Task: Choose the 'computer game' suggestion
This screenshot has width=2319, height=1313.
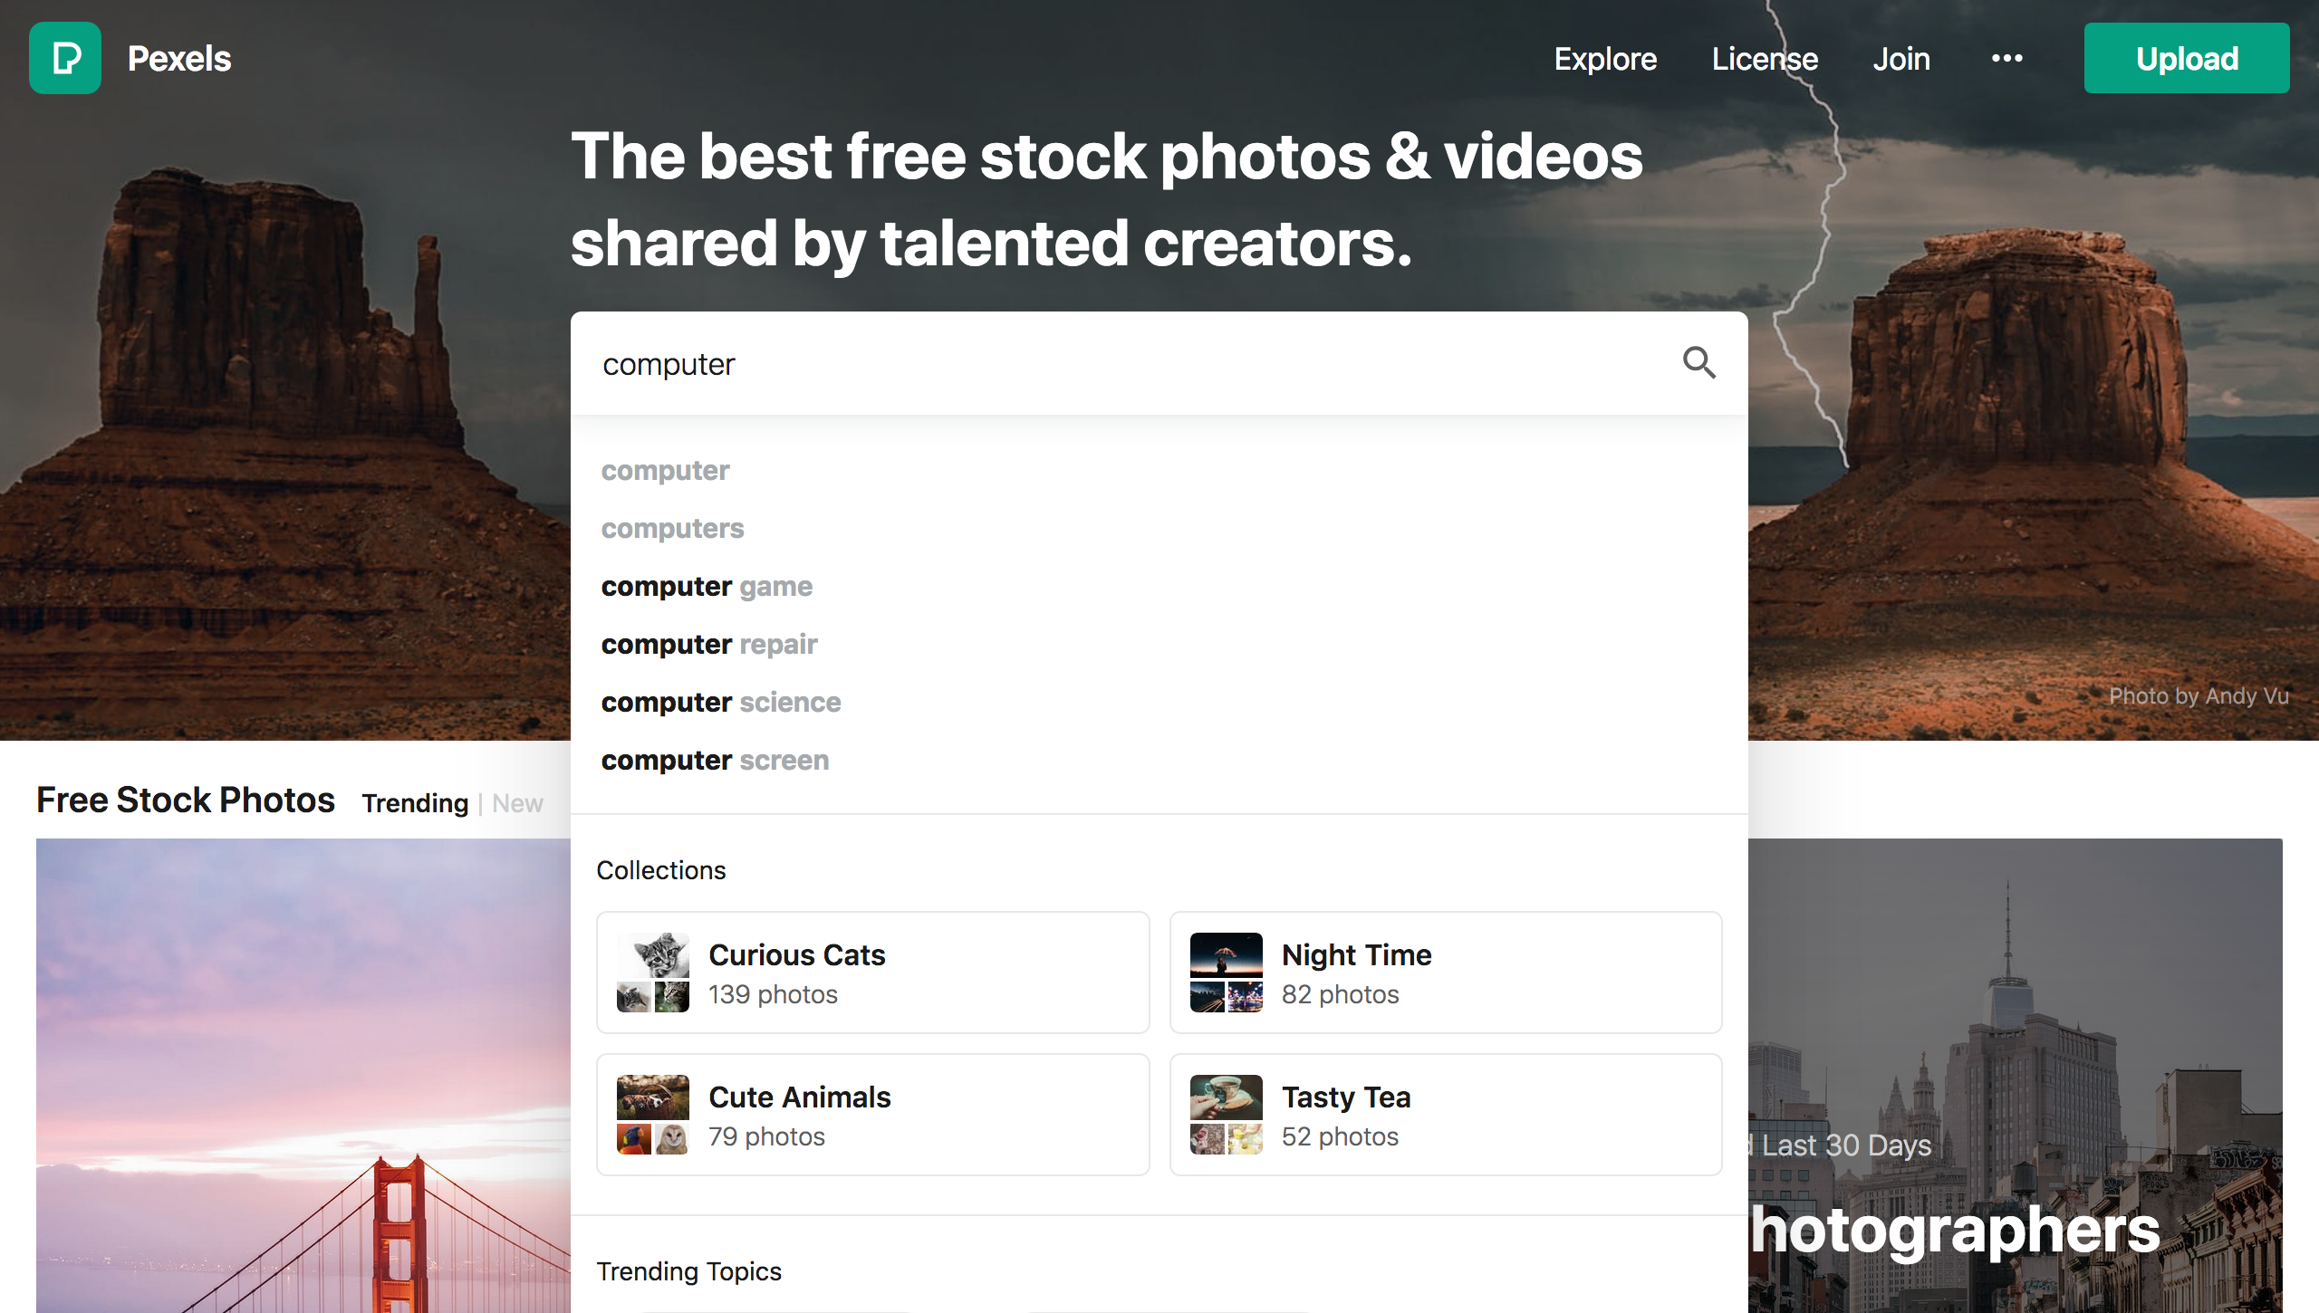Action: click(707, 587)
